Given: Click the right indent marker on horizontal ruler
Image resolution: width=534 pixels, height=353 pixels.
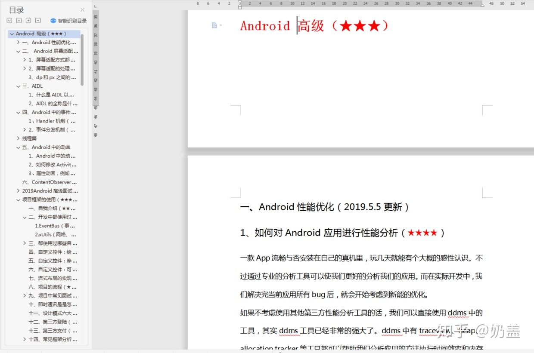Looking at the screenshot, I should 482,5.
